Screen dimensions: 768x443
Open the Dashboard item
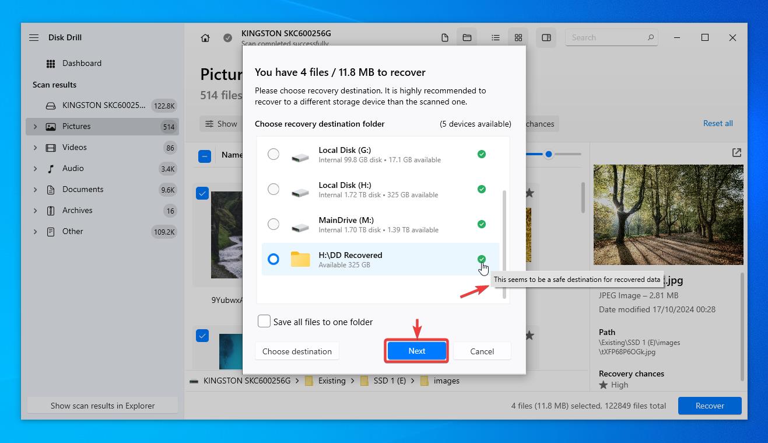102,63
